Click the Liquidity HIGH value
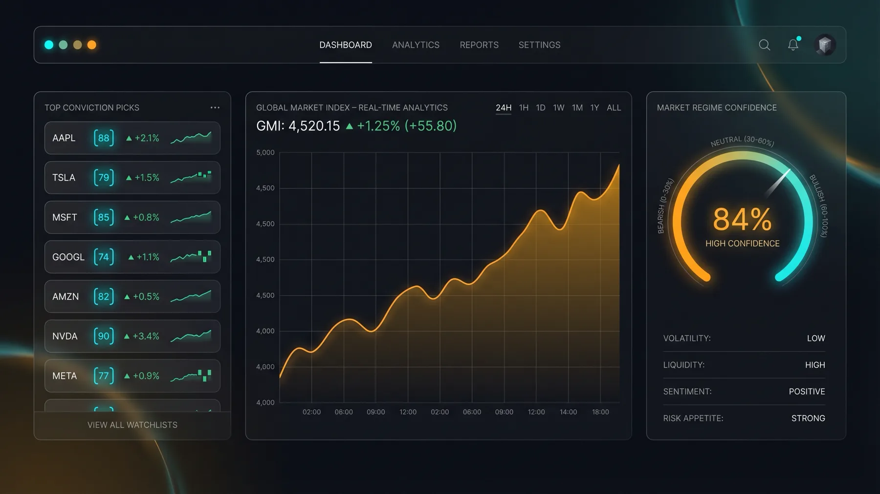The width and height of the screenshot is (880, 494). [x=815, y=365]
